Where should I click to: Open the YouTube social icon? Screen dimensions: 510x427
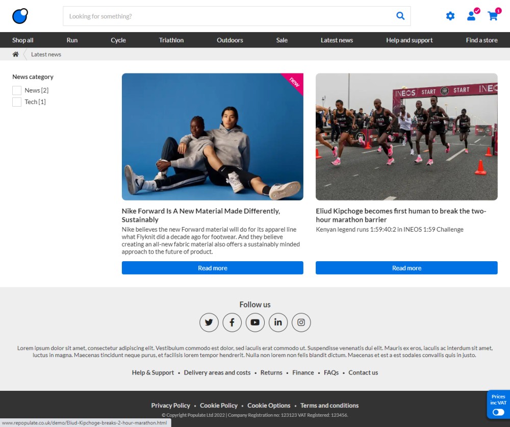(x=255, y=322)
